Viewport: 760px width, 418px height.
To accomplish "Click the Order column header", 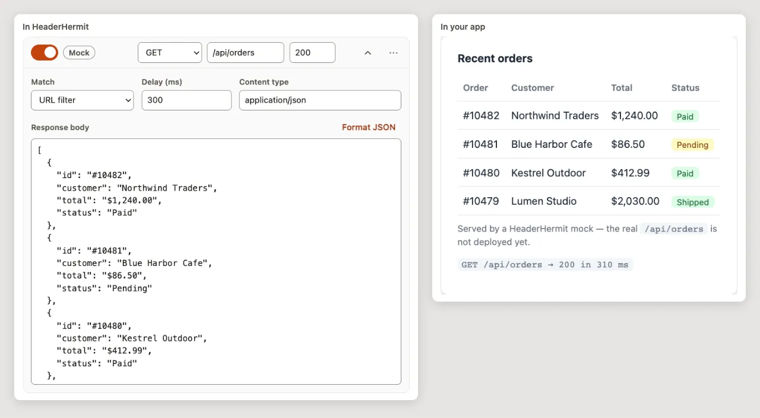I will click(x=476, y=88).
